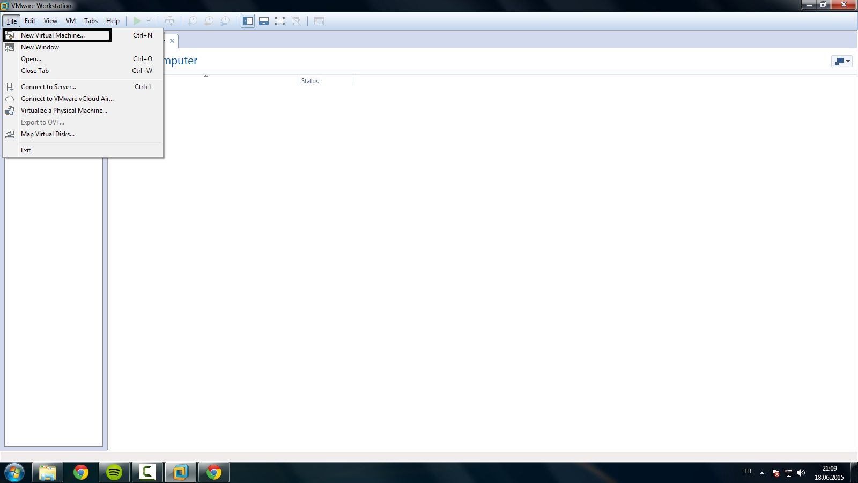Open the Windows Start button
858x483 pixels.
(14, 473)
